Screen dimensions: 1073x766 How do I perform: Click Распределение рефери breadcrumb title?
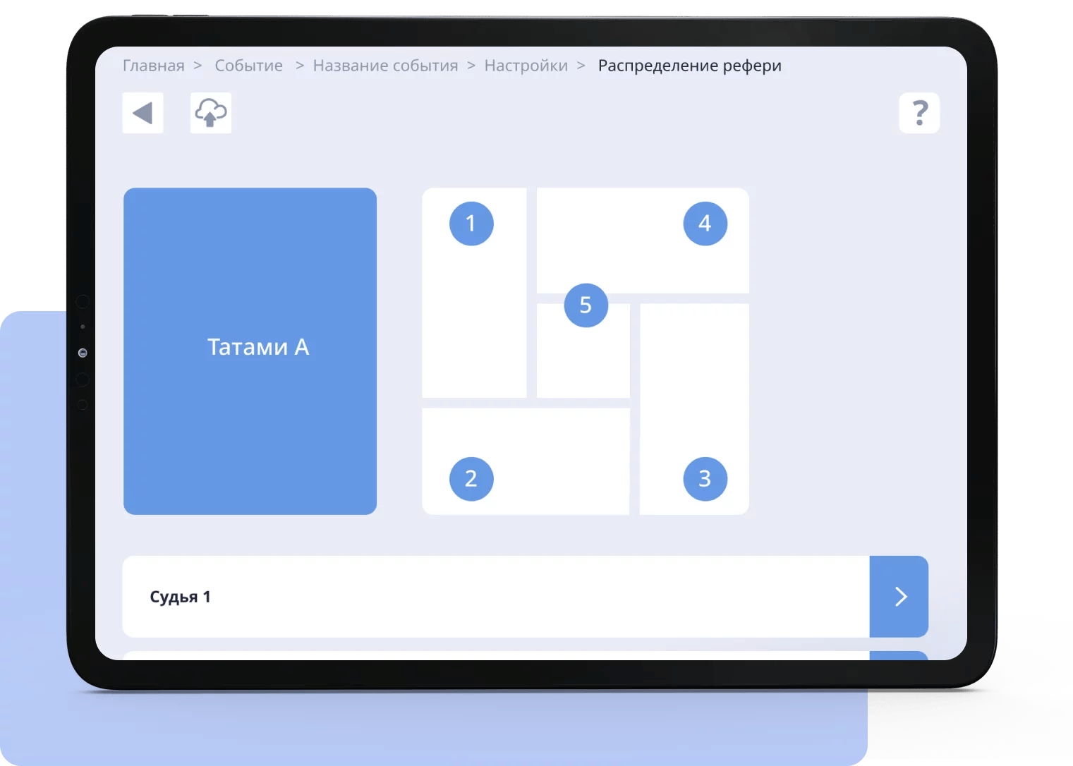tap(690, 66)
